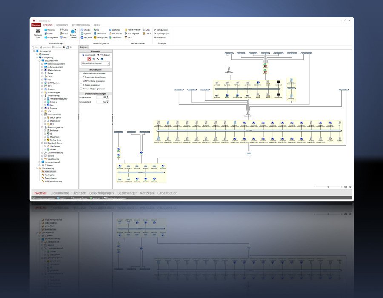Activate the pan hand tool
This screenshot has height=298, width=383.
tap(89, 59)
